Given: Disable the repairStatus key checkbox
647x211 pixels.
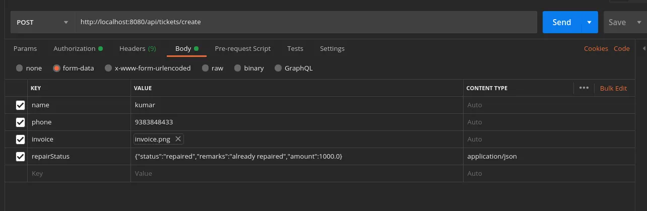Looking at the screenshot, I should tap(21, 157).
